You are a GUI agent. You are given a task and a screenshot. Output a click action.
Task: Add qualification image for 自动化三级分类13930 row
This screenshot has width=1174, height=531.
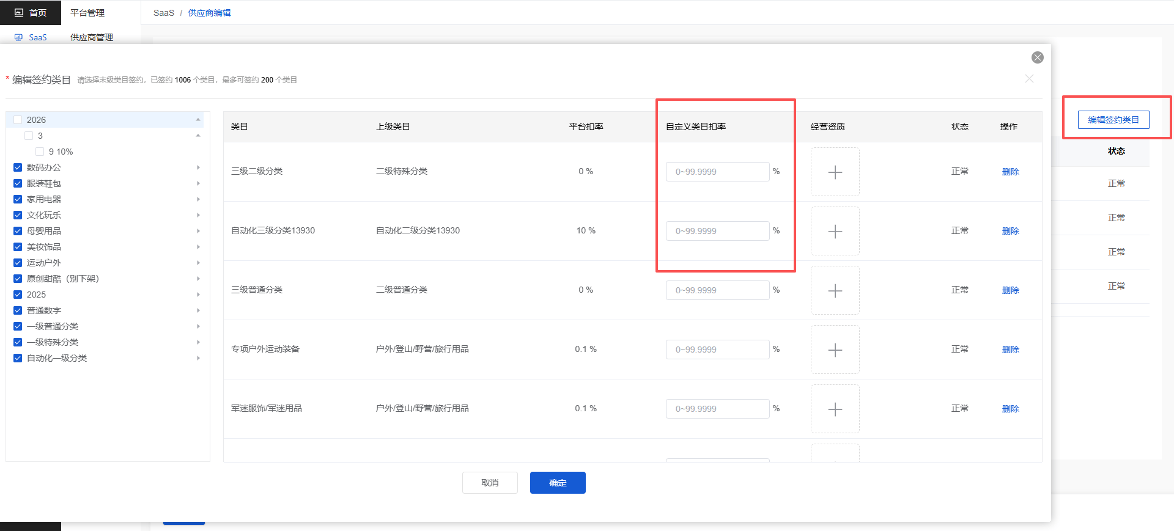(835, 231)
